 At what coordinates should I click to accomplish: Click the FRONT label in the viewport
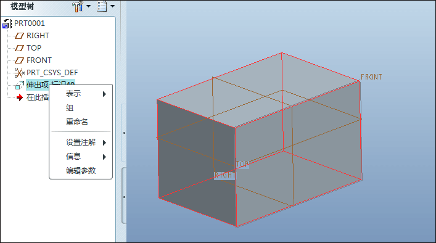[371, 77]
